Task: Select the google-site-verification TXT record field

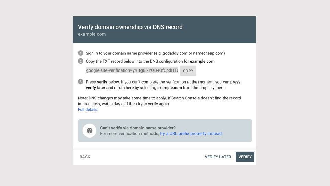Action: [x=132, y=70]
